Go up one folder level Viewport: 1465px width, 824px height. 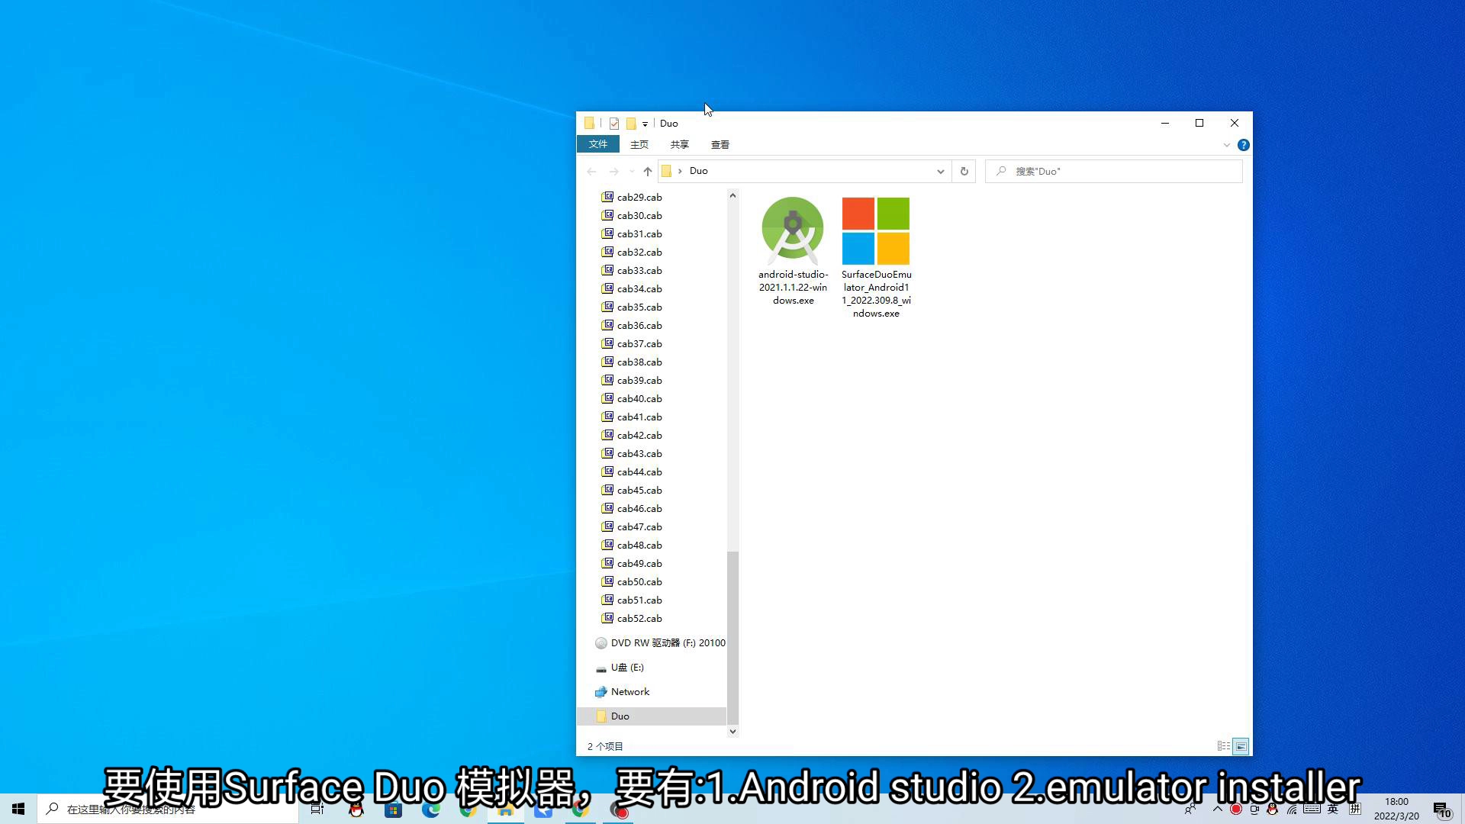(x=648, y=171)
